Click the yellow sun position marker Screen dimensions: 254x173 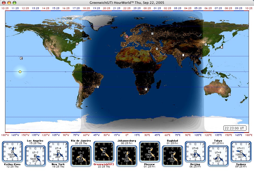20,72
